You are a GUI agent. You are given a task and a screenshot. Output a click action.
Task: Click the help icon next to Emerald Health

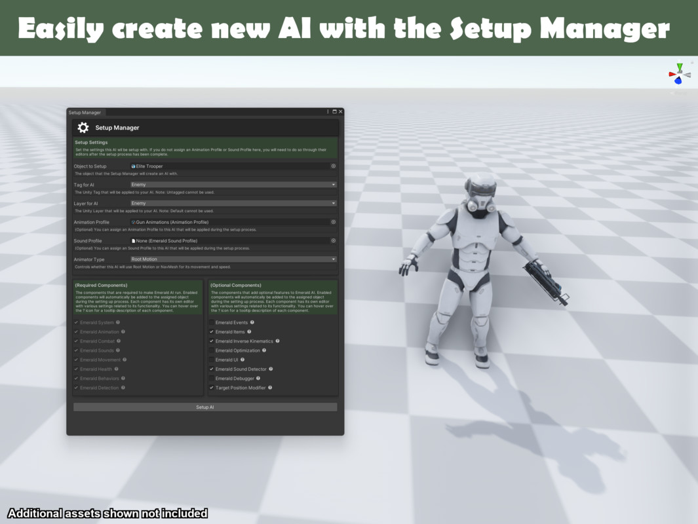117,369
